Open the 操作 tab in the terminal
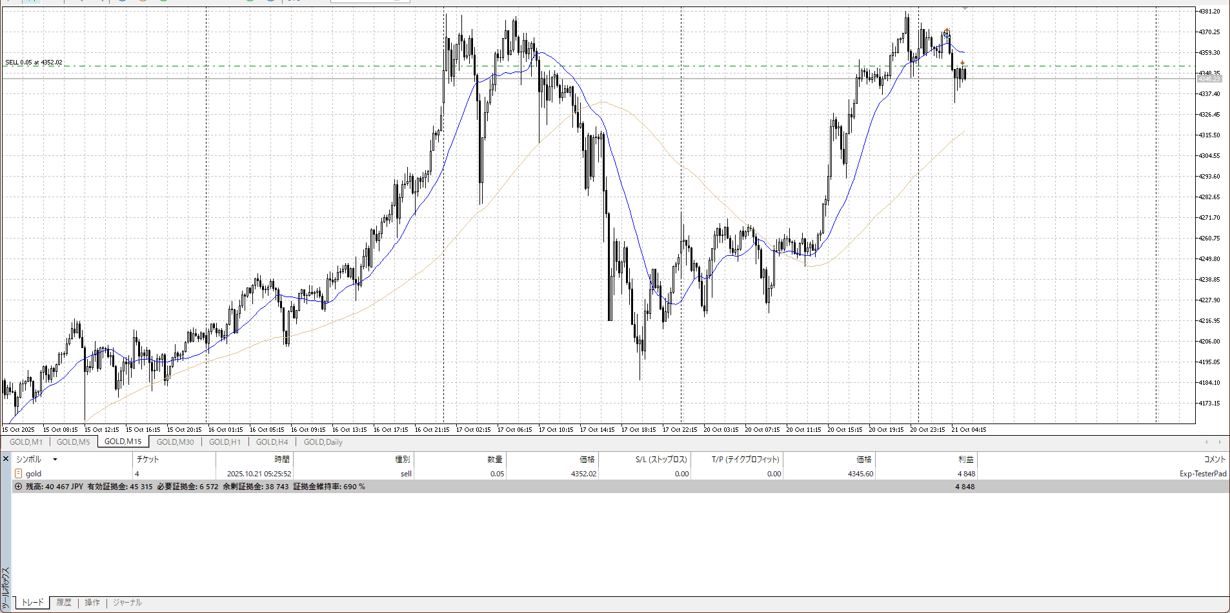The image size is (1230, 613). pyautogui.click(x=92, y=603)
